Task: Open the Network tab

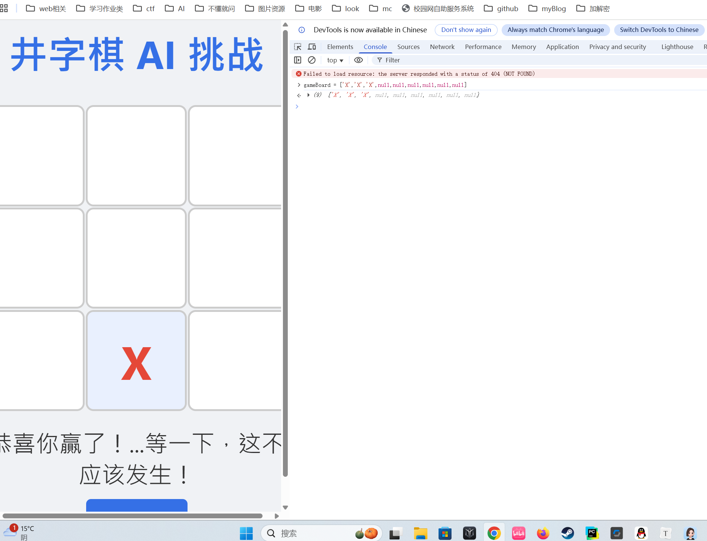Action: pyautogui.click(x=442, y=47)
